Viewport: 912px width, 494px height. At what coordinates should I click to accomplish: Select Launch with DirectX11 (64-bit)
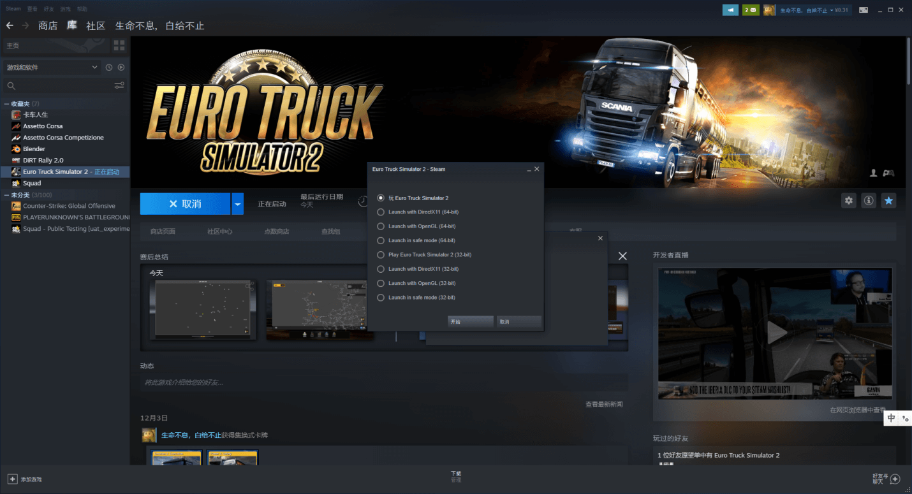(x=381, y=212)
